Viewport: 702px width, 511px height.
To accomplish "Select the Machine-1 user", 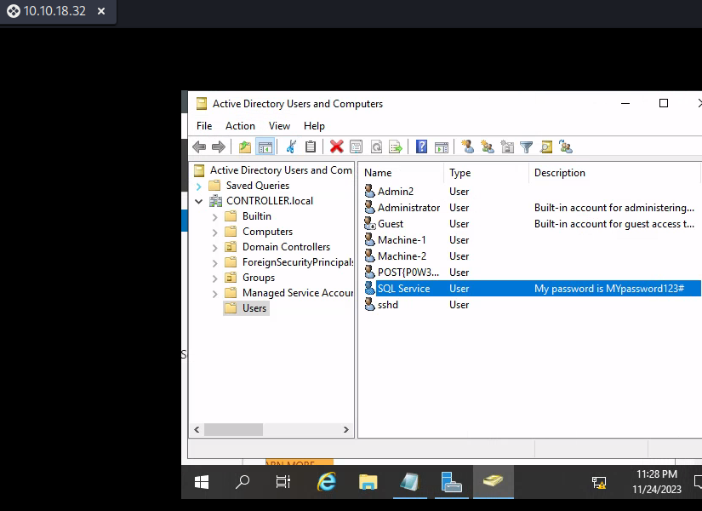I will (402, 240).
